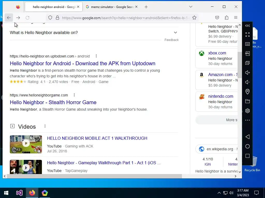Image resolution: width=265 pixels, height=198 pixels.
Task: Open emulator multi-instance add icon
Action: (247, 63)
